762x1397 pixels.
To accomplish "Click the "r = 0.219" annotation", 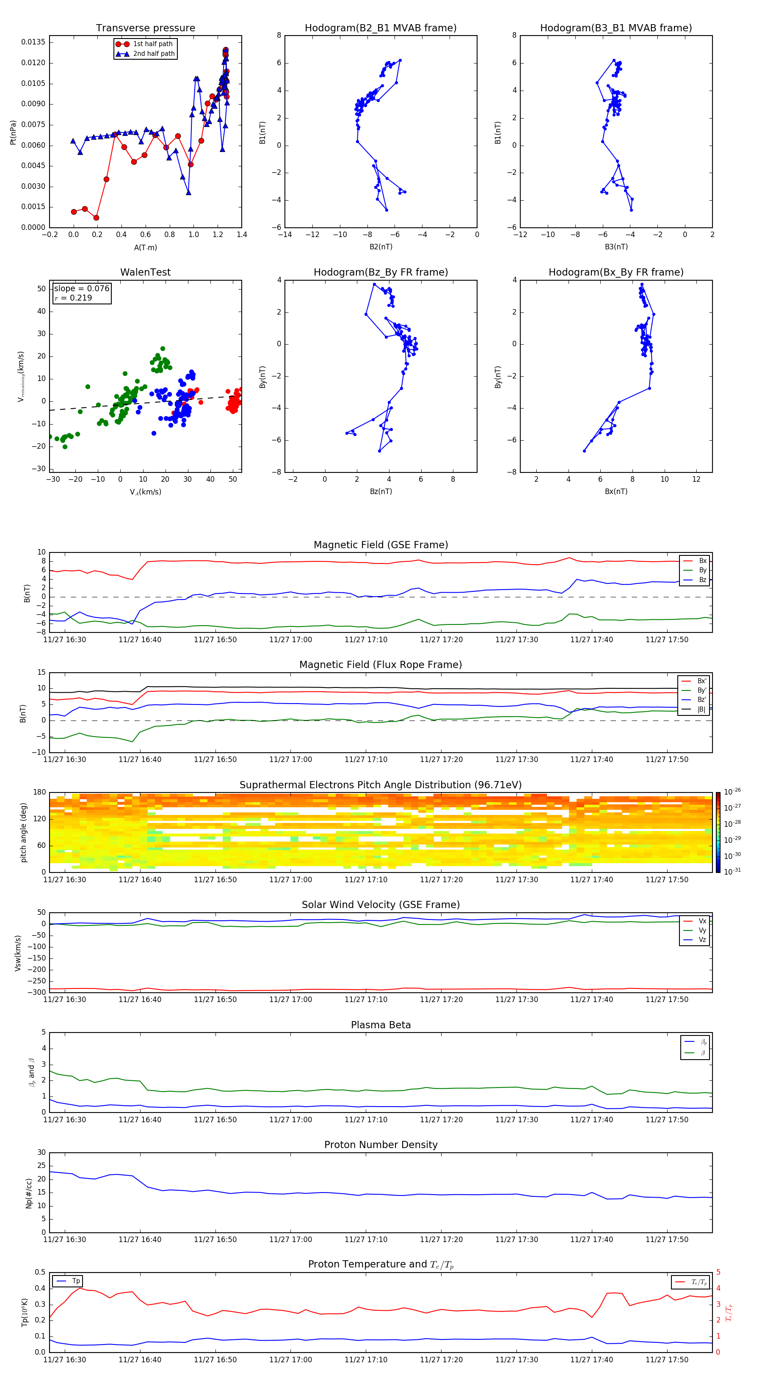I will 73,298.
